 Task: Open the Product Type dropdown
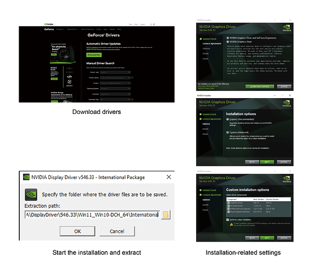pyautogui.click(x=115, y=72)
